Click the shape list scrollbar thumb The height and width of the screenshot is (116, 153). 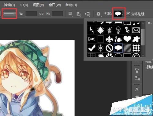[143, 37]
